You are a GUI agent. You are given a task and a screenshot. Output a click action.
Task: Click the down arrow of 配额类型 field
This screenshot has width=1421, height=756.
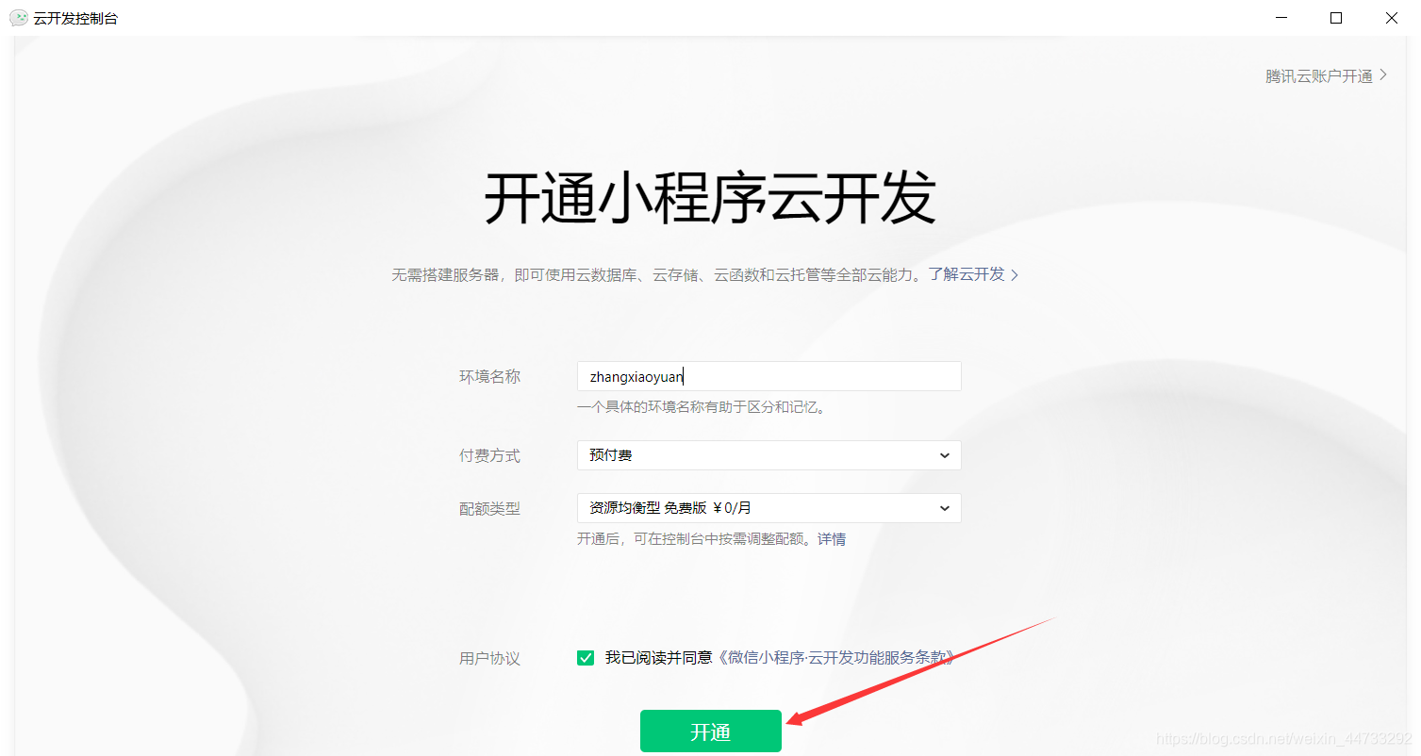tap(945, 508)
